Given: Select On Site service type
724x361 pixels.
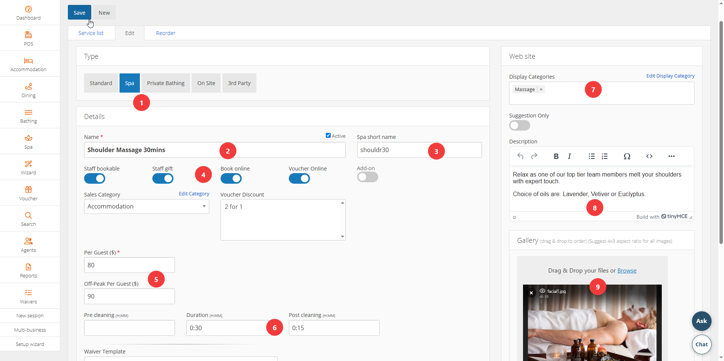Looking at the screenshot, I should click(206, 83).
